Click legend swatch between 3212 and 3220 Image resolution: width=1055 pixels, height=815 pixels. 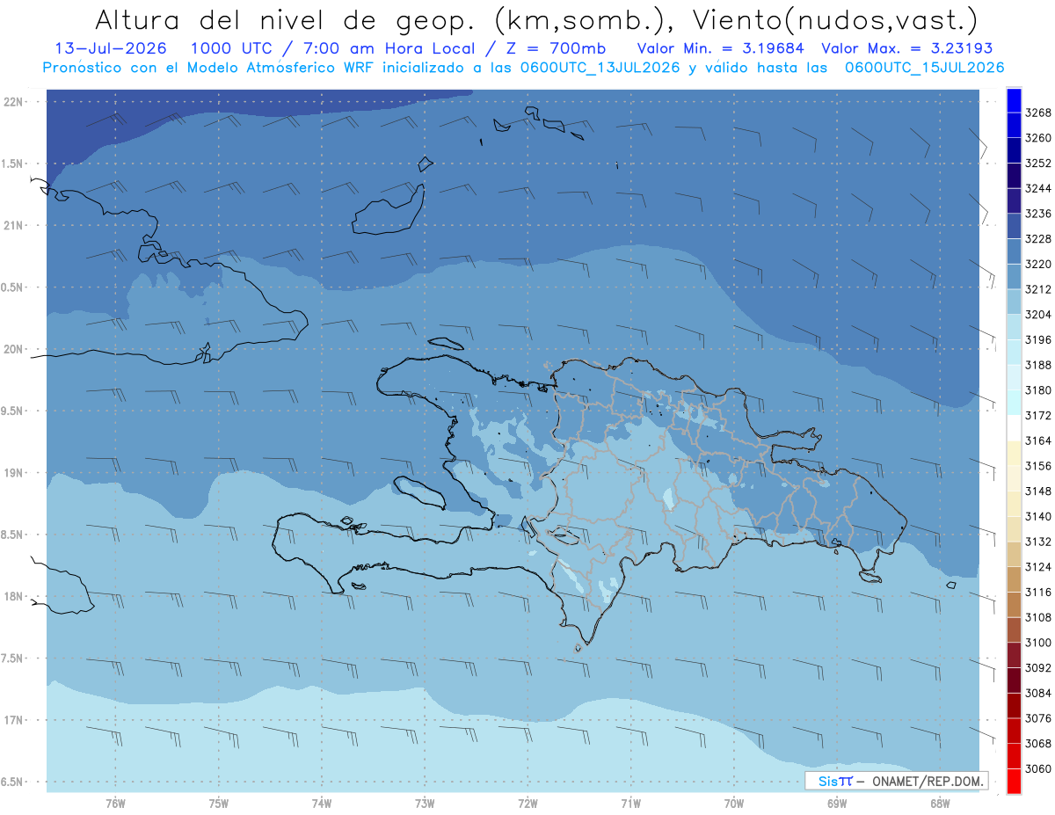tap(1014, 277)
